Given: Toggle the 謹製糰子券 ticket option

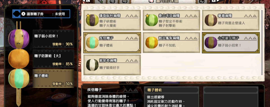Looking at the screenshot, I should (x=41, y=14).
